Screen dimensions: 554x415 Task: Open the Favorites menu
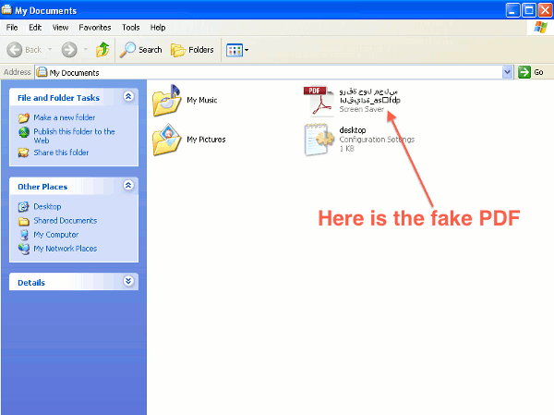coord(95,27)
